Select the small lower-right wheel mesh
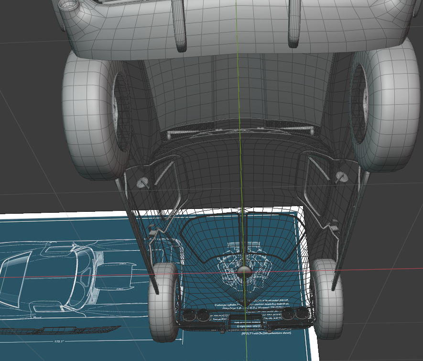 point(328,298)
